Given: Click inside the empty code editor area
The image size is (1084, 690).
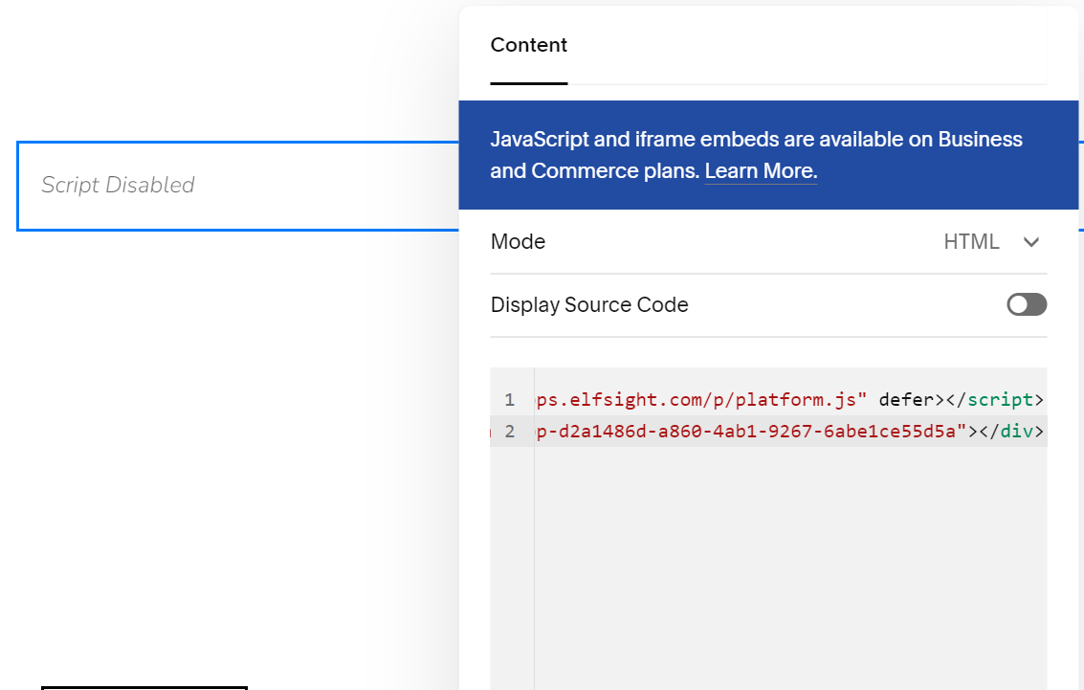Looking at the screenshot, I should [765, 555].
